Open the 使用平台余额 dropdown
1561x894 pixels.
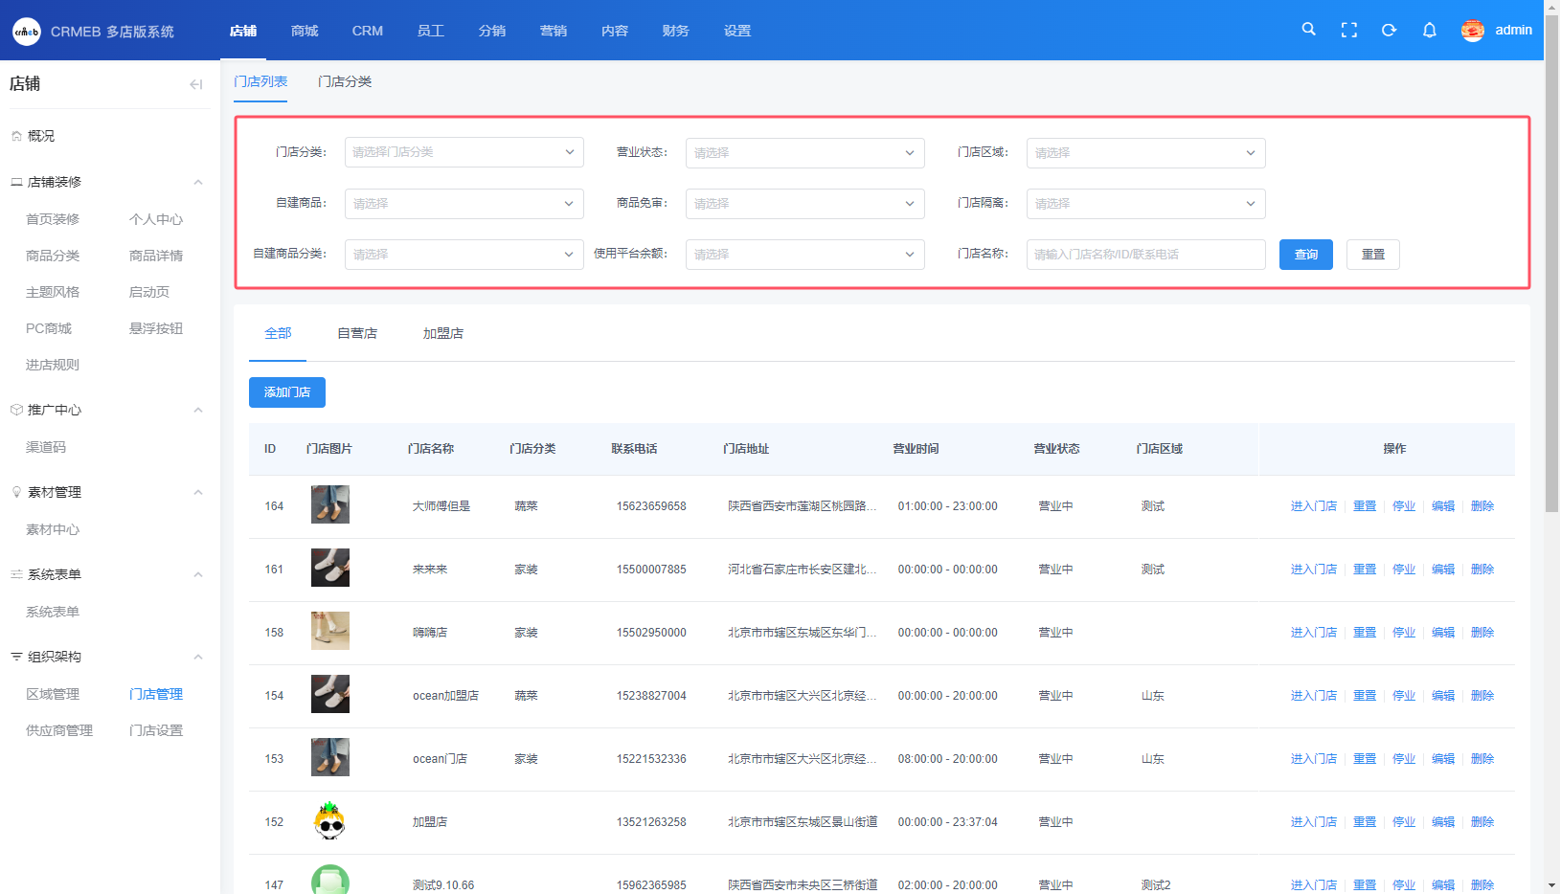(x=805, y=255)
